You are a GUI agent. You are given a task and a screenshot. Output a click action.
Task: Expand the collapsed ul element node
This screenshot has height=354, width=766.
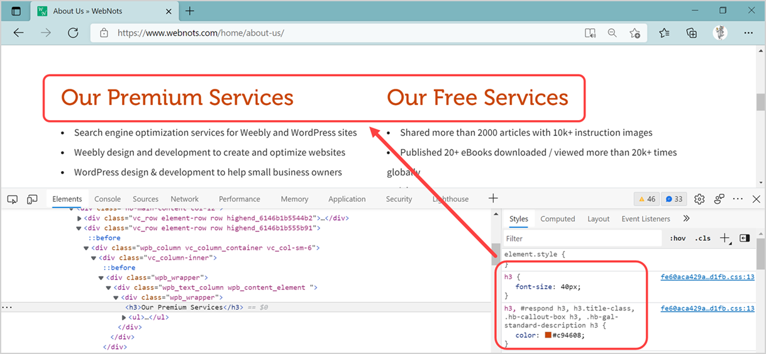tap(123, 318)
